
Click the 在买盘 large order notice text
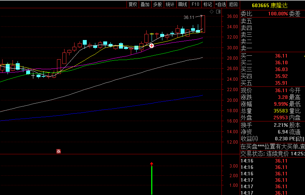pyautogui.click(x=272, y=146)
